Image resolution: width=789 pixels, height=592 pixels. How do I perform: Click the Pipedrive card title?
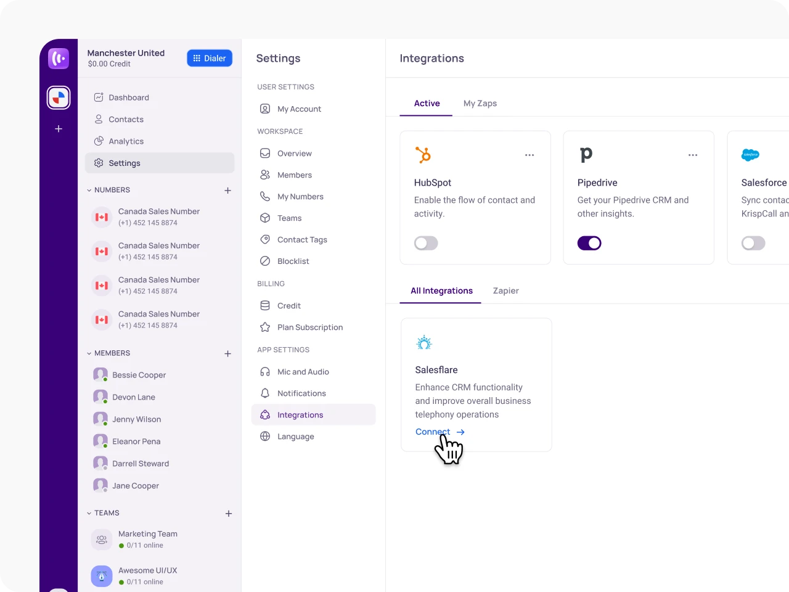597,183
